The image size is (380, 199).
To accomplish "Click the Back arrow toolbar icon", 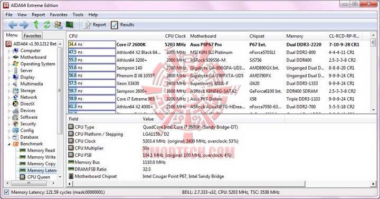I will click(13, 25).
